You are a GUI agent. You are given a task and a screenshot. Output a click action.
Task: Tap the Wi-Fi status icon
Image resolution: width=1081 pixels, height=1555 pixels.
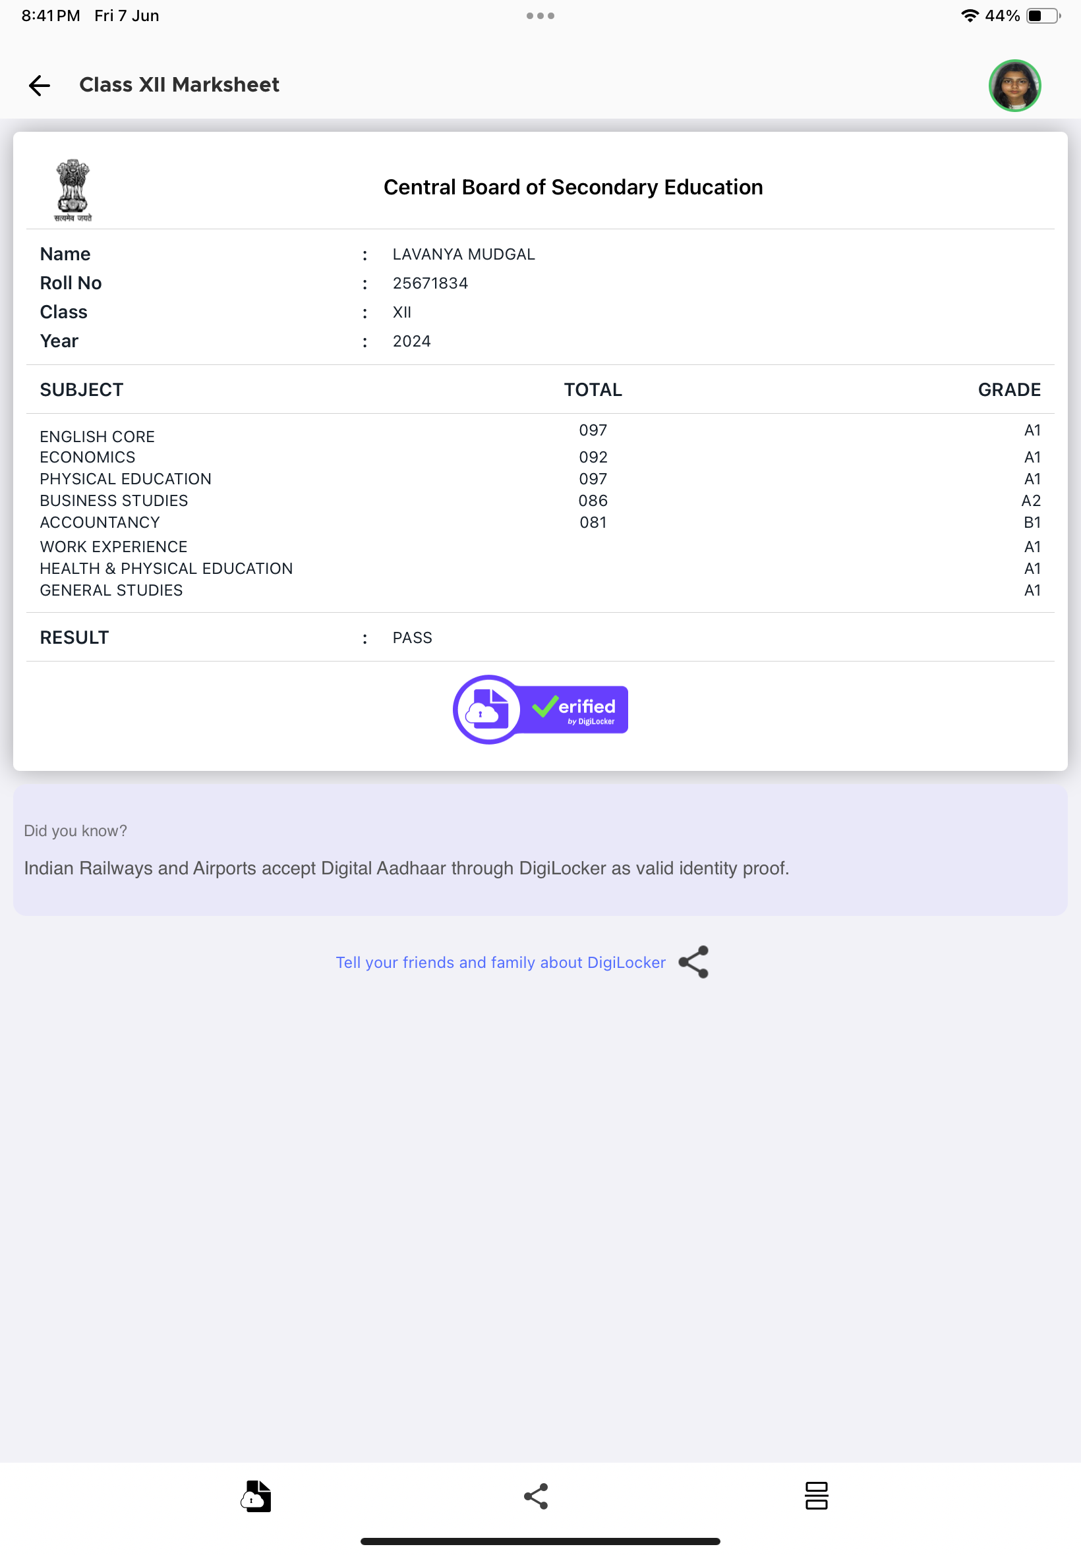click(x=970, y=16)
